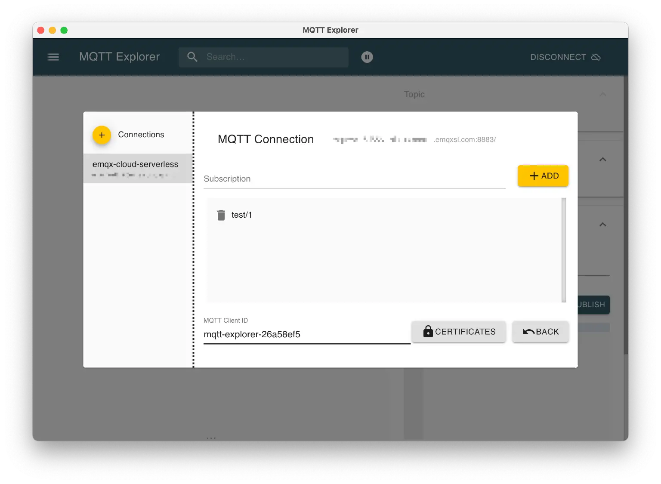Open the hamburger navigation menu
The image size is (661, 484).
[53, 57]
